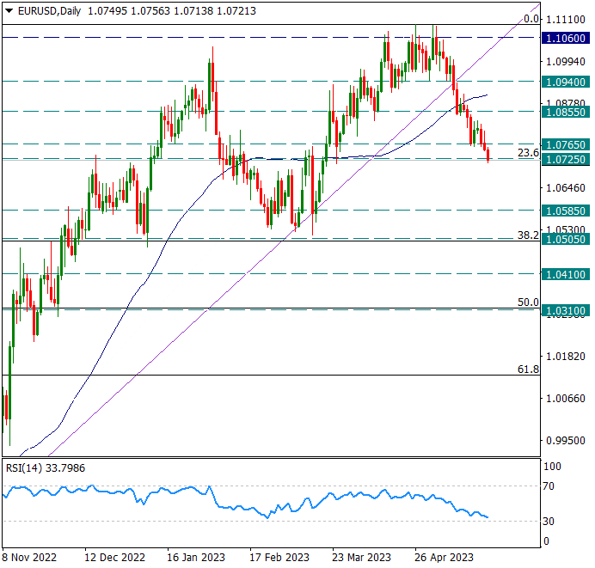Click the 1.07650 price level label

point(566,144)
